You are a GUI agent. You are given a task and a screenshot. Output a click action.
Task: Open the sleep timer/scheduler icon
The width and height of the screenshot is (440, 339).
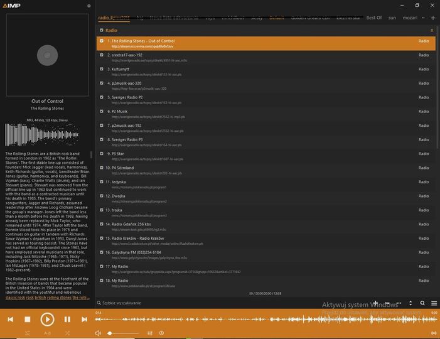click(162, 333)
